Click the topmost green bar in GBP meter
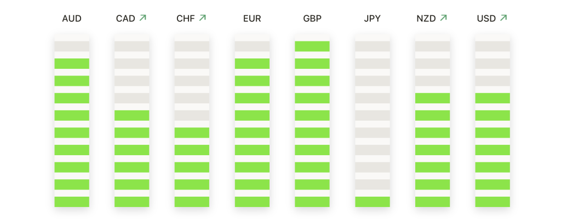The height and width of the screenshot is (224, 561). (312, 46)
